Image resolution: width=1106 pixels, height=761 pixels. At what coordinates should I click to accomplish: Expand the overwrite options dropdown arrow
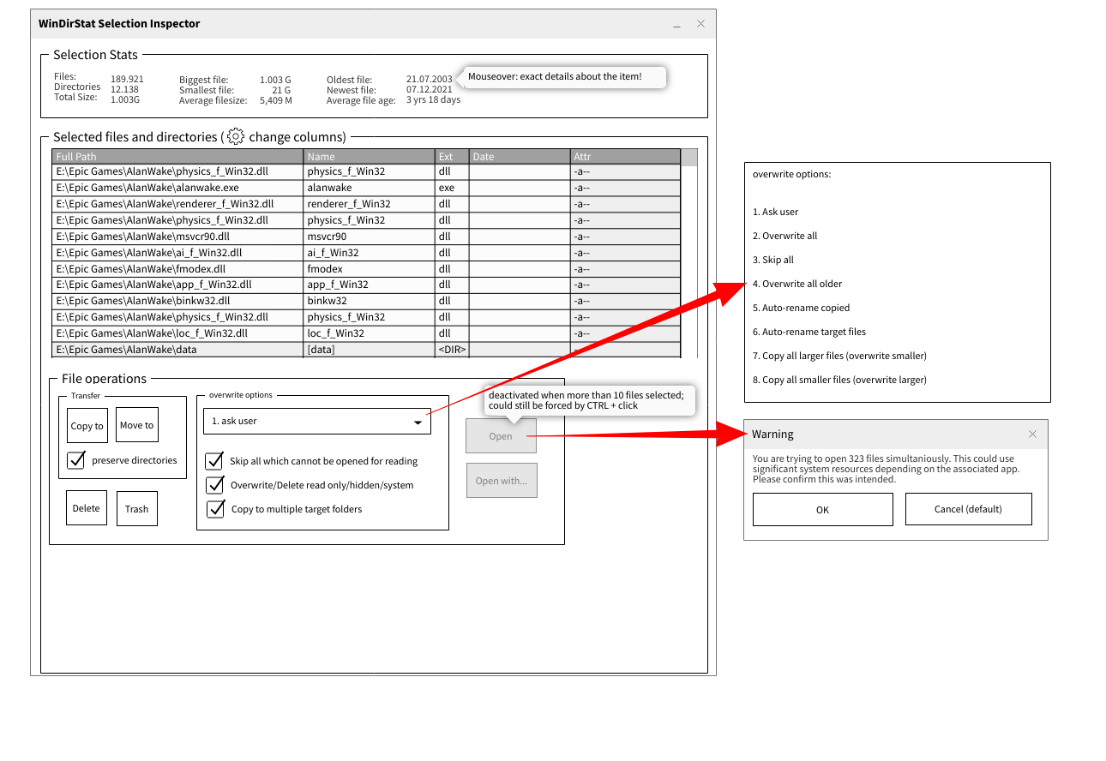[418, 422]
